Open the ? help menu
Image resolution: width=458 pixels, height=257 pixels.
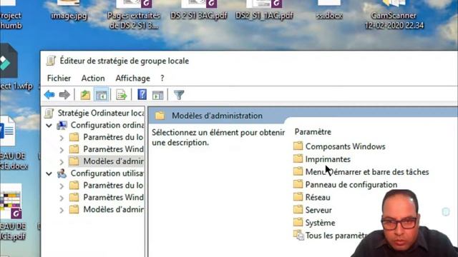coord(162,78)
